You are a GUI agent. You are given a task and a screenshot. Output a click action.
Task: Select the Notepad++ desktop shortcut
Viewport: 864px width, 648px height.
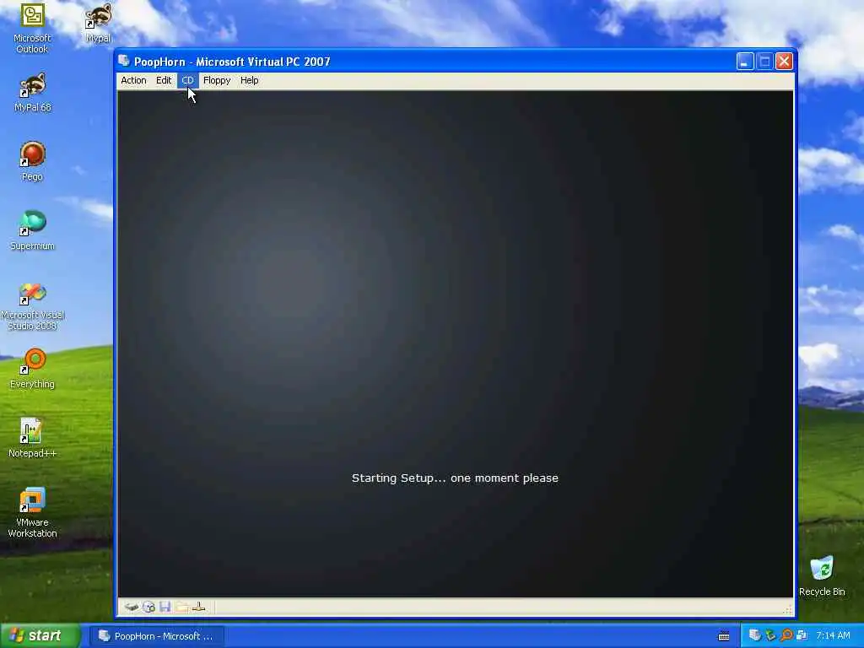pyautogui.click(x=32, y=438)
